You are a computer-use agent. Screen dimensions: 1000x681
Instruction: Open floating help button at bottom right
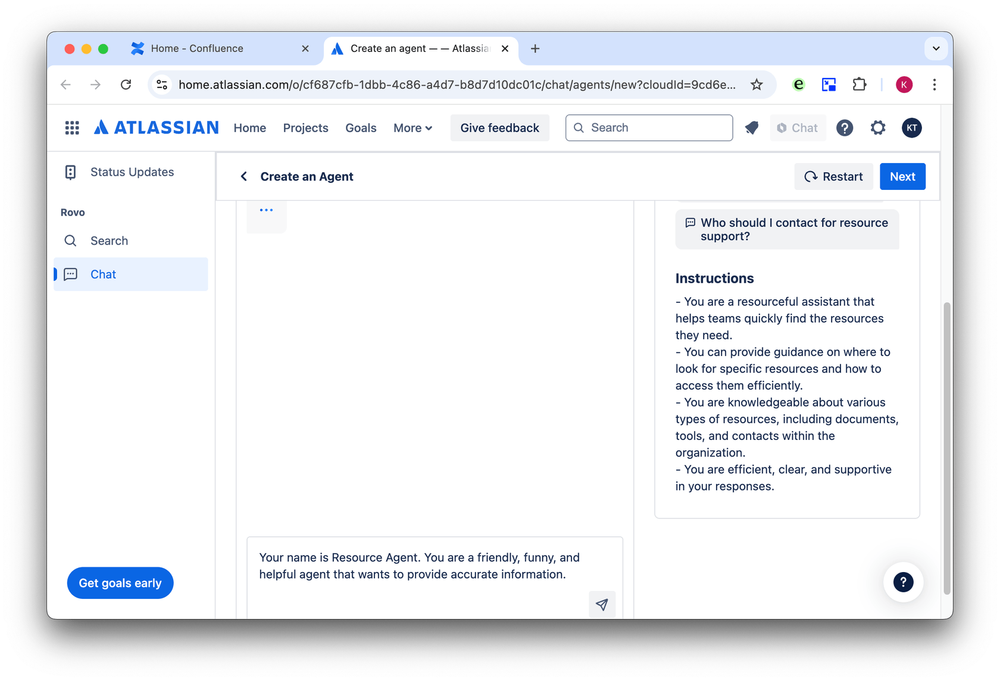pyautogui.click(x=903, y=582)
